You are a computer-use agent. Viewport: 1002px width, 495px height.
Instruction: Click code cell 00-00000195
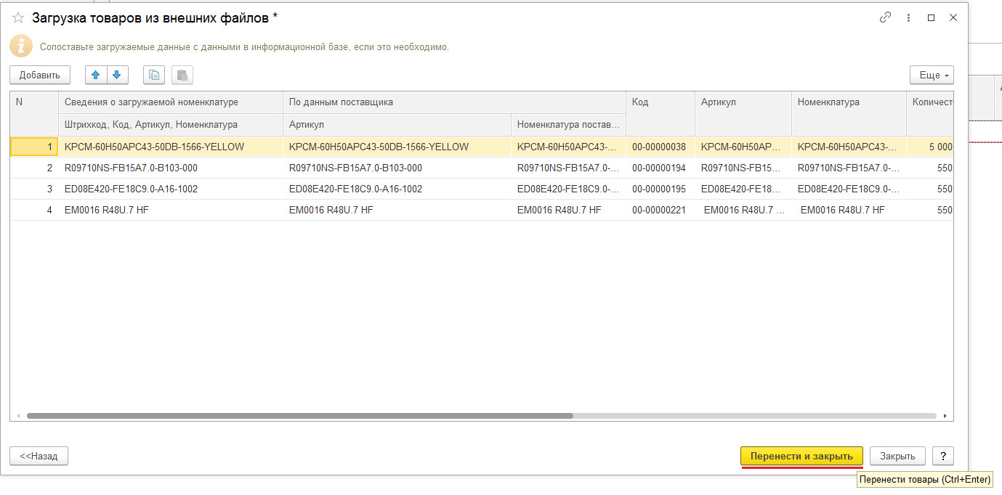(658, 189)
